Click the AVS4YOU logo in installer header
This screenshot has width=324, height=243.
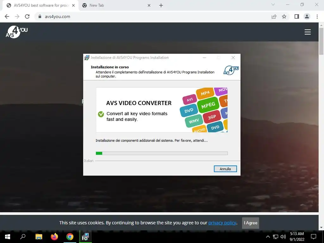[x=231, y=70]
